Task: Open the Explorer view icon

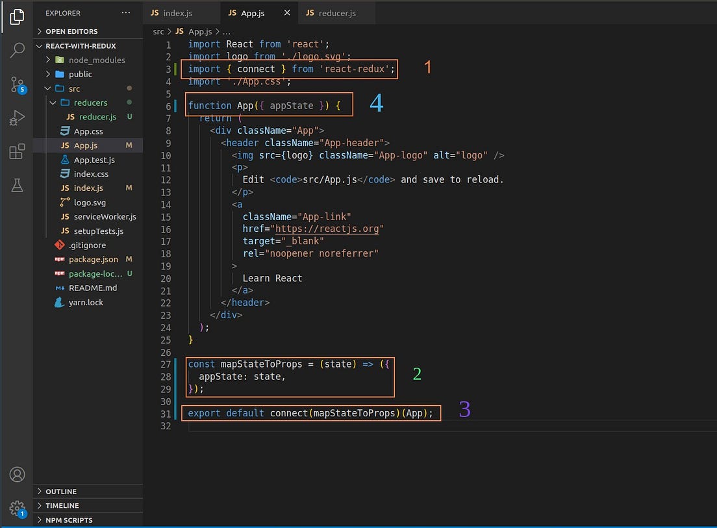Action: [16, 17]
